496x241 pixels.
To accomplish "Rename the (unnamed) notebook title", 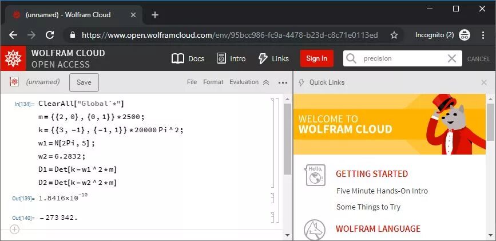I will coord(43,82).
